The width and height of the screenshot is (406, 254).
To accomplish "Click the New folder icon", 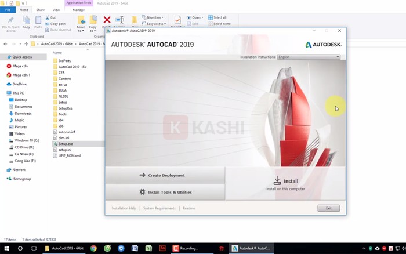I will click(x=135, y=20).
